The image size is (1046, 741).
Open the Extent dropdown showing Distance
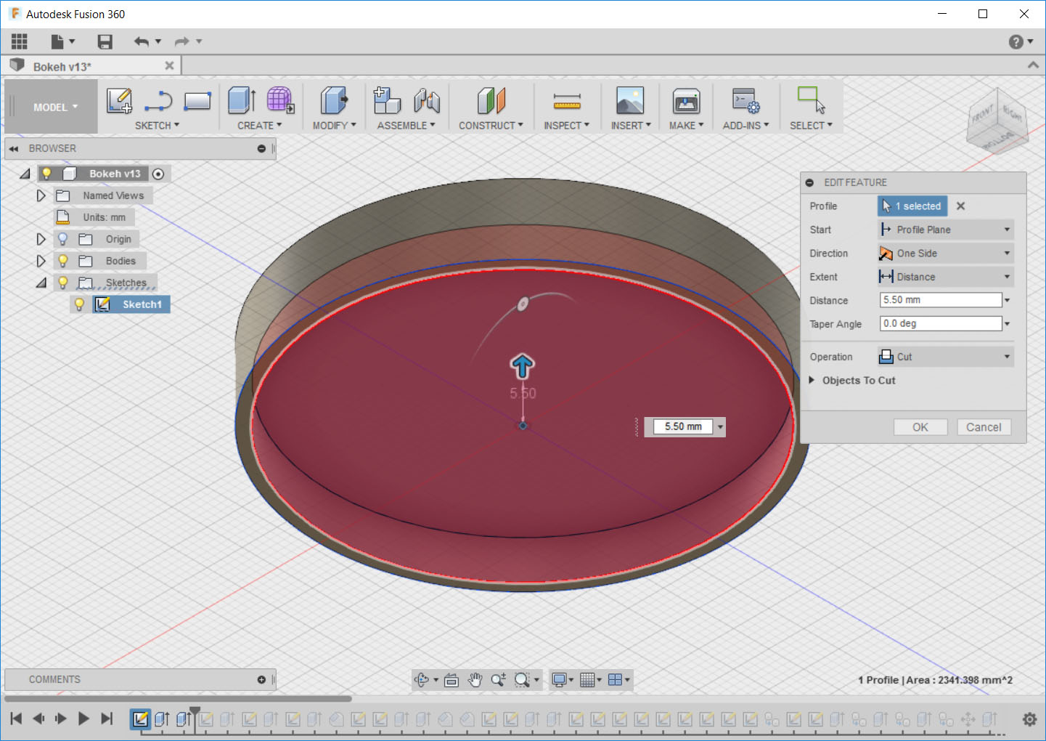(x=945, y=277)
